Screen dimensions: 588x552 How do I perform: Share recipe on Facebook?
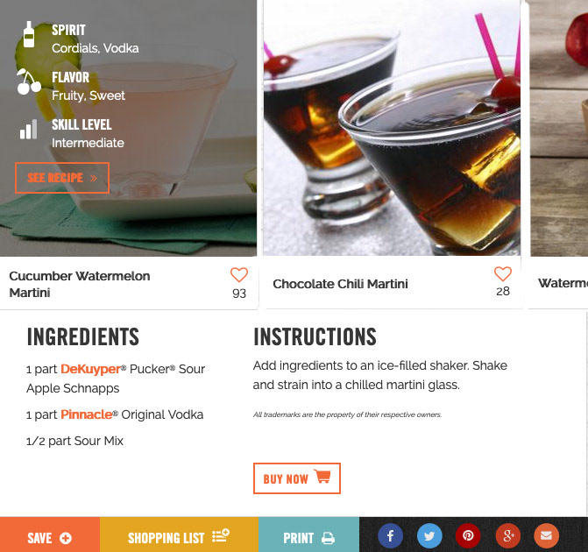coord(390,535)
